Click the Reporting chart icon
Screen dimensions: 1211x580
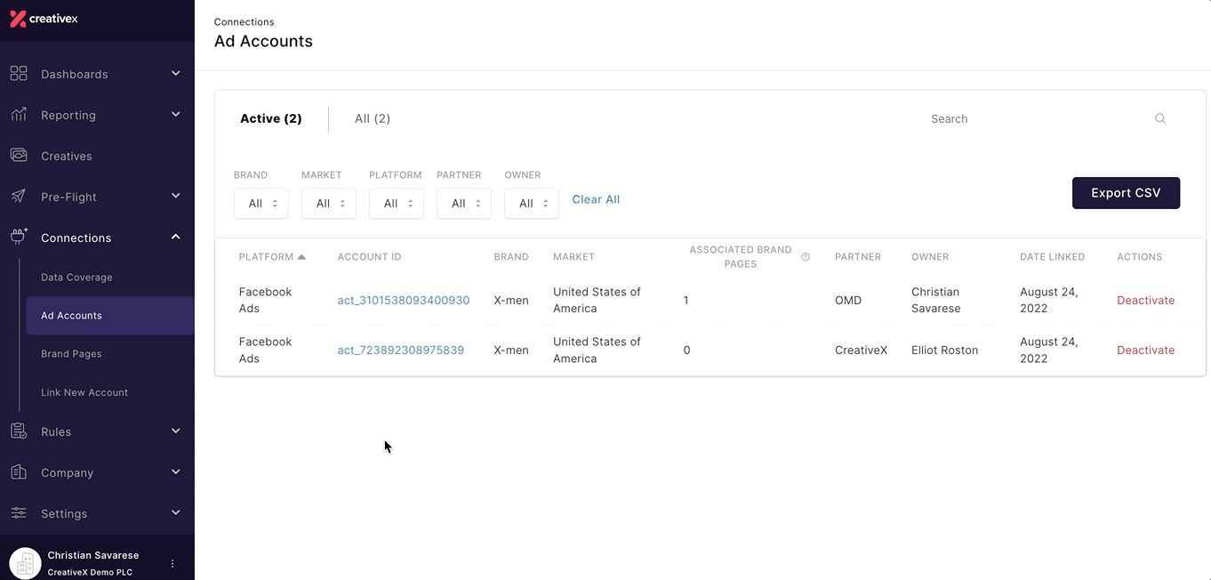click(19, 115)
